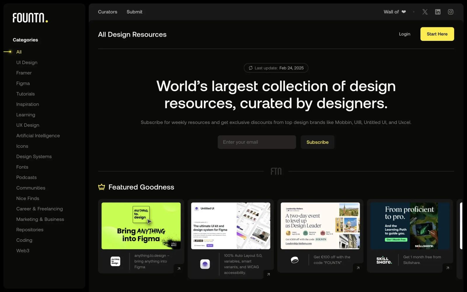The width and height of the screenshot is (467, 292).
Task: Select the Podcasts category
Action: pos(27,178)
